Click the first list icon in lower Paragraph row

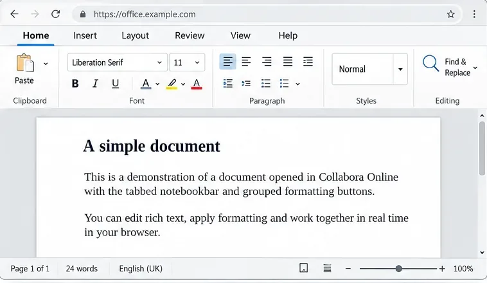[227, 84]
